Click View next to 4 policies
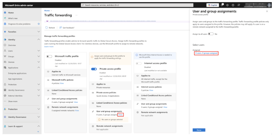 [x=62, y=83]
